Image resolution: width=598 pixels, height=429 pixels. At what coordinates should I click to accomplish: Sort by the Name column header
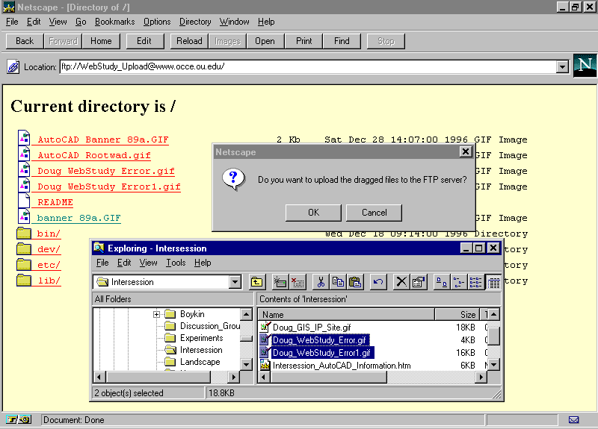[x=346, y=314]
